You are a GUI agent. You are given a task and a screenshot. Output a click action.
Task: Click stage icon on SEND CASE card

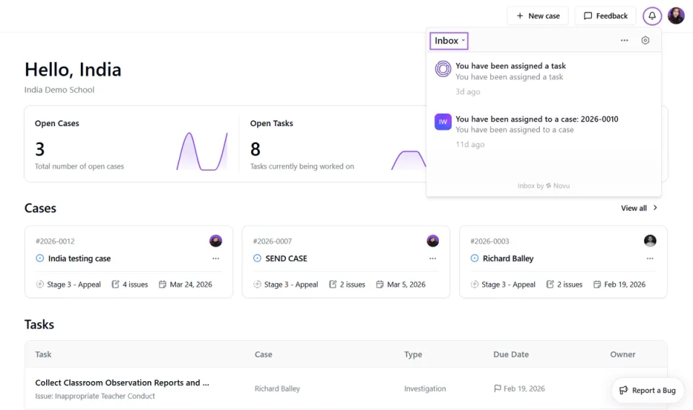click(x=257, y=285)
